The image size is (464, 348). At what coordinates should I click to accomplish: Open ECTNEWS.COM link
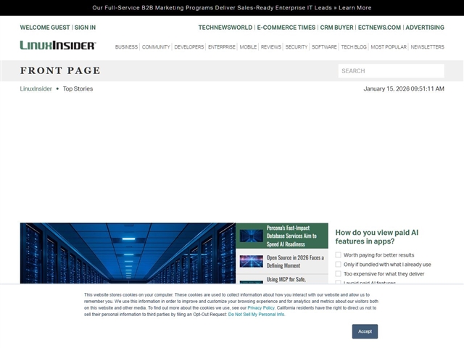coord(379,28)
